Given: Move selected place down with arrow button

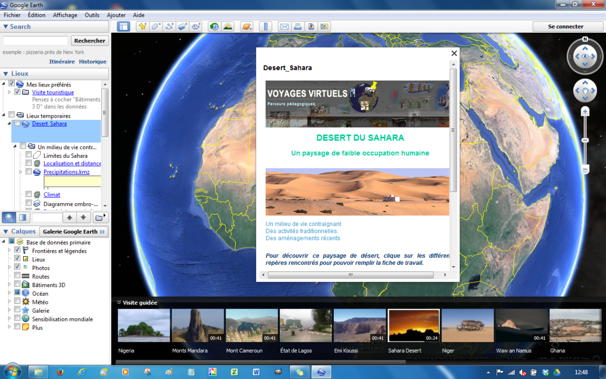Looking at the screenshot, I should click(83, 217).
